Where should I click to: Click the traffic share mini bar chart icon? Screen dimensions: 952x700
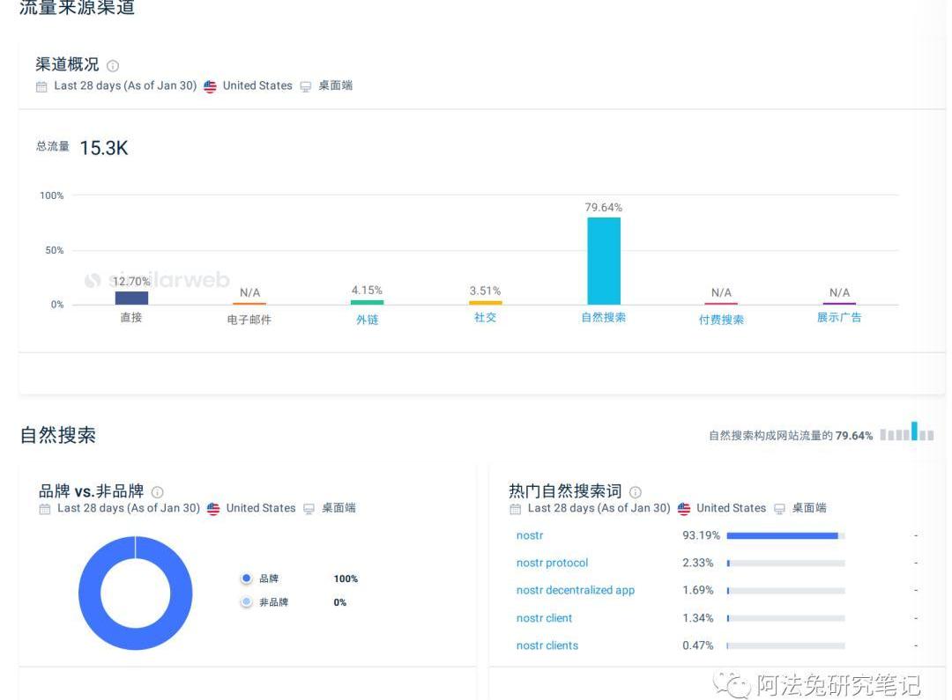tap(906, 434)
